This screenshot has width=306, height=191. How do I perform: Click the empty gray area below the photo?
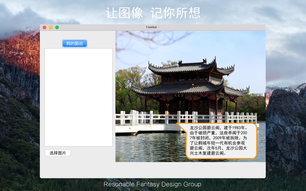(190, 170)
